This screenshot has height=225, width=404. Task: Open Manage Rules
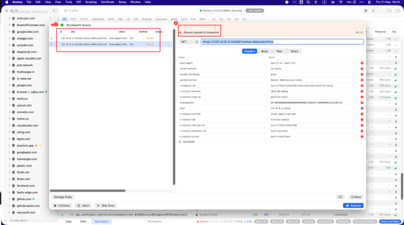coord(63,197)
